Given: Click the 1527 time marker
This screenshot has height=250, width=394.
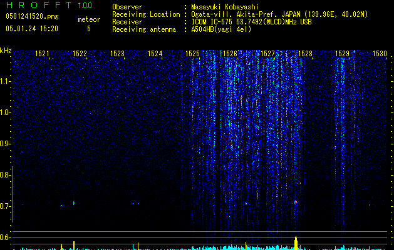Looking at the screenshot, I should 267,53.
